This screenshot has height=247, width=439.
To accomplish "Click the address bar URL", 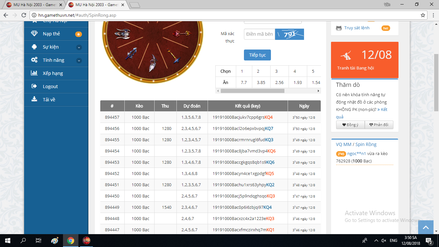I will point(77,15).
